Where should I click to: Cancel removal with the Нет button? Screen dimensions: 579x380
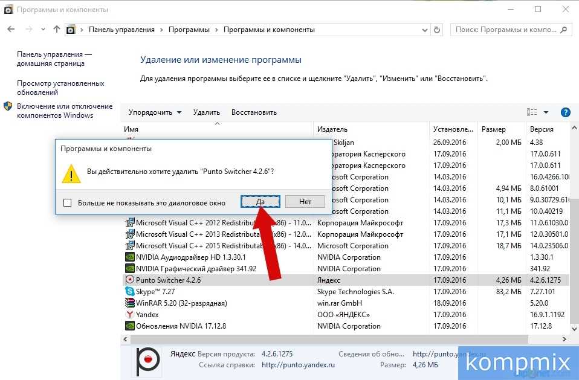(x=305, y=201)
